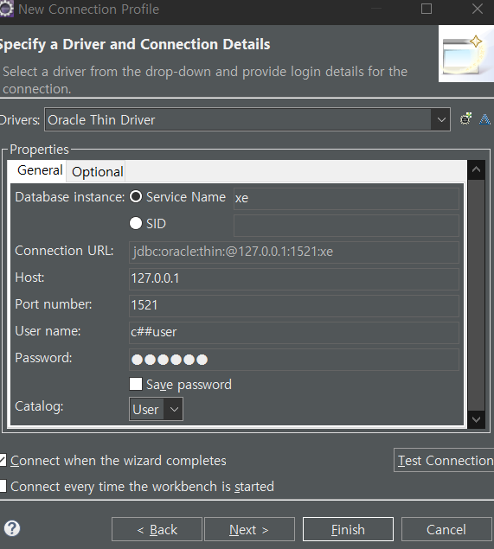Click the New Driver Definition icon
This screenshot has height=549, width=494.
[x=465, y=119]
